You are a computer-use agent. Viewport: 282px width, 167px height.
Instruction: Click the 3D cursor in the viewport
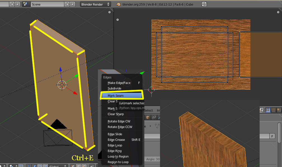click(x=62, y=85)
